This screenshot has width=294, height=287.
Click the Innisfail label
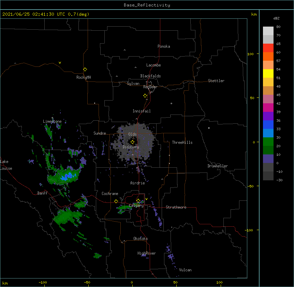pos(142,111)
